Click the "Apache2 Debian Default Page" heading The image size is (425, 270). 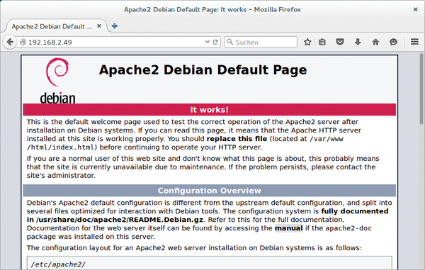(x=203, y=70)
